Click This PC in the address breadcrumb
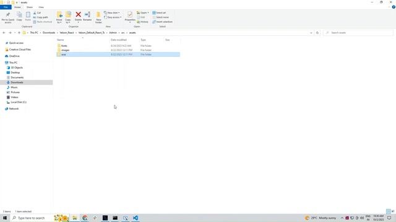Image resolution: width=396 pixels, height=222 pixels. 34,33
